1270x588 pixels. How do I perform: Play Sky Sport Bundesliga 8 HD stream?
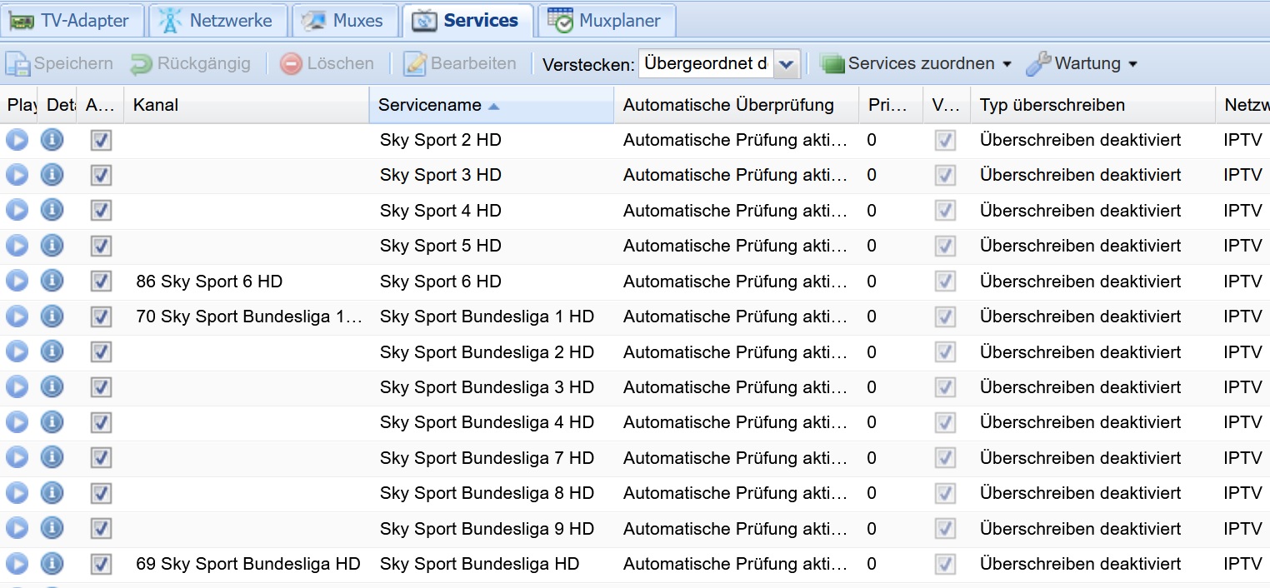tap(17, 493)
